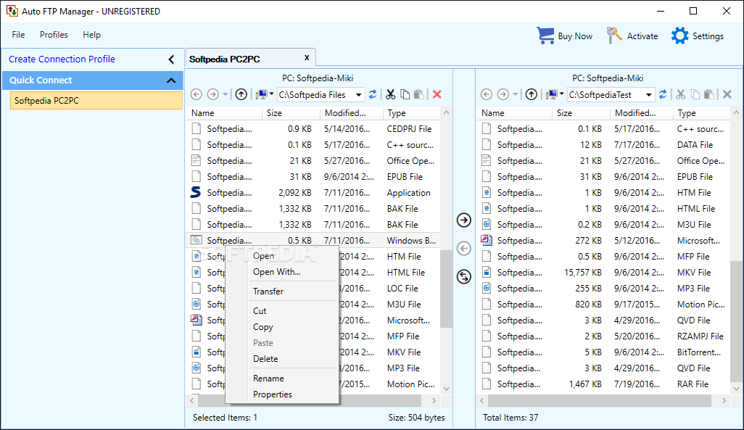Click the synchronize folders circular arrow button

pos(463,276)
